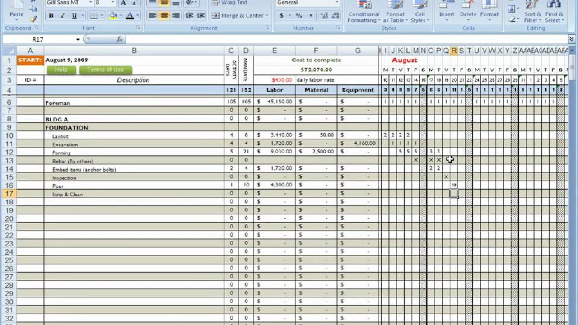Toggle italic formatting in Font group

63,16
